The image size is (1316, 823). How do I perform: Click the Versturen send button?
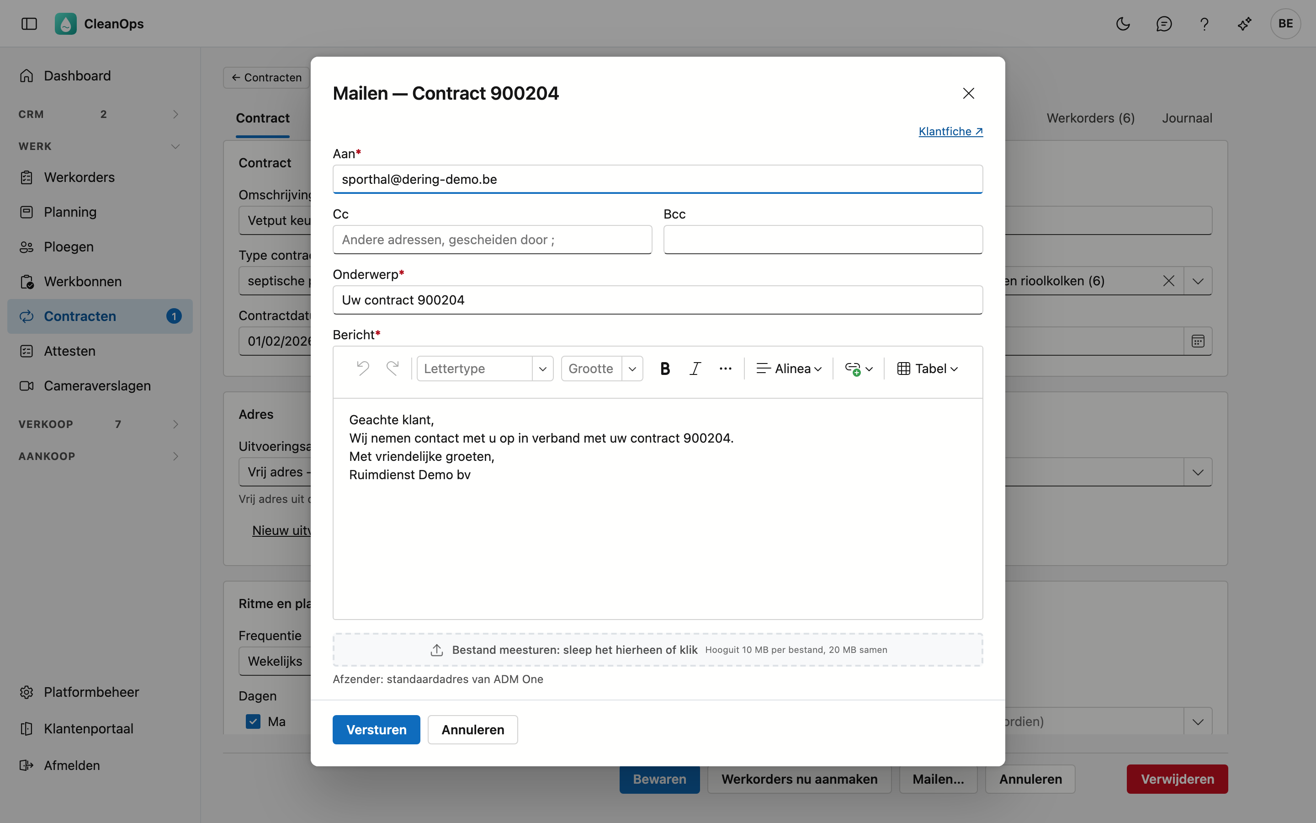click(x=377, y=729)
